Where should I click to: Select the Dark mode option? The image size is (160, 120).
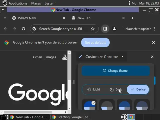tap(116, 89)
